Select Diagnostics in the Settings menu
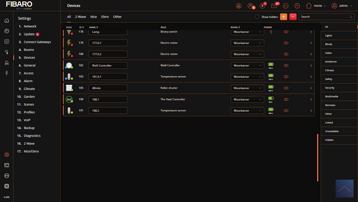 point(32,136)
